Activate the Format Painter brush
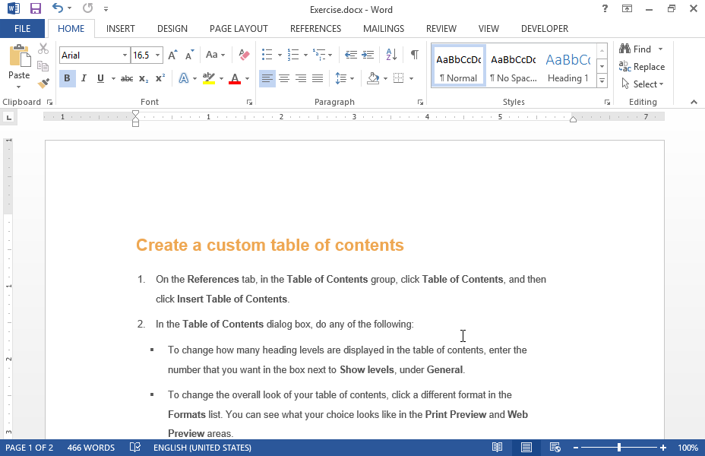Screen dimensions: 705x456 click(43, 83)
